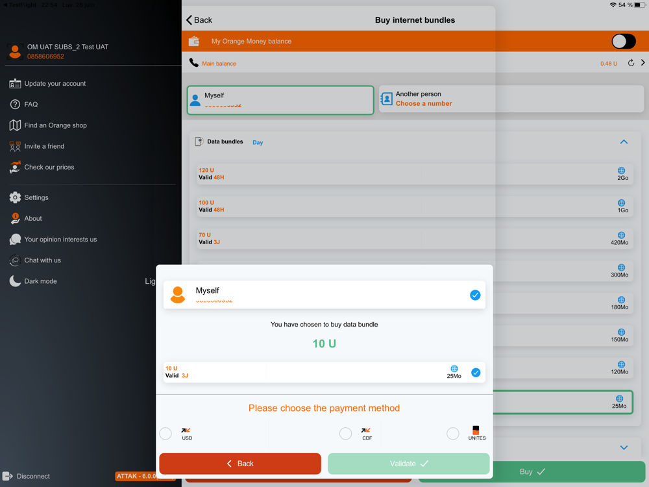The image size is (649, 487).
Task: Click the Wi-Fi status icon
Action: pos(613,5)
